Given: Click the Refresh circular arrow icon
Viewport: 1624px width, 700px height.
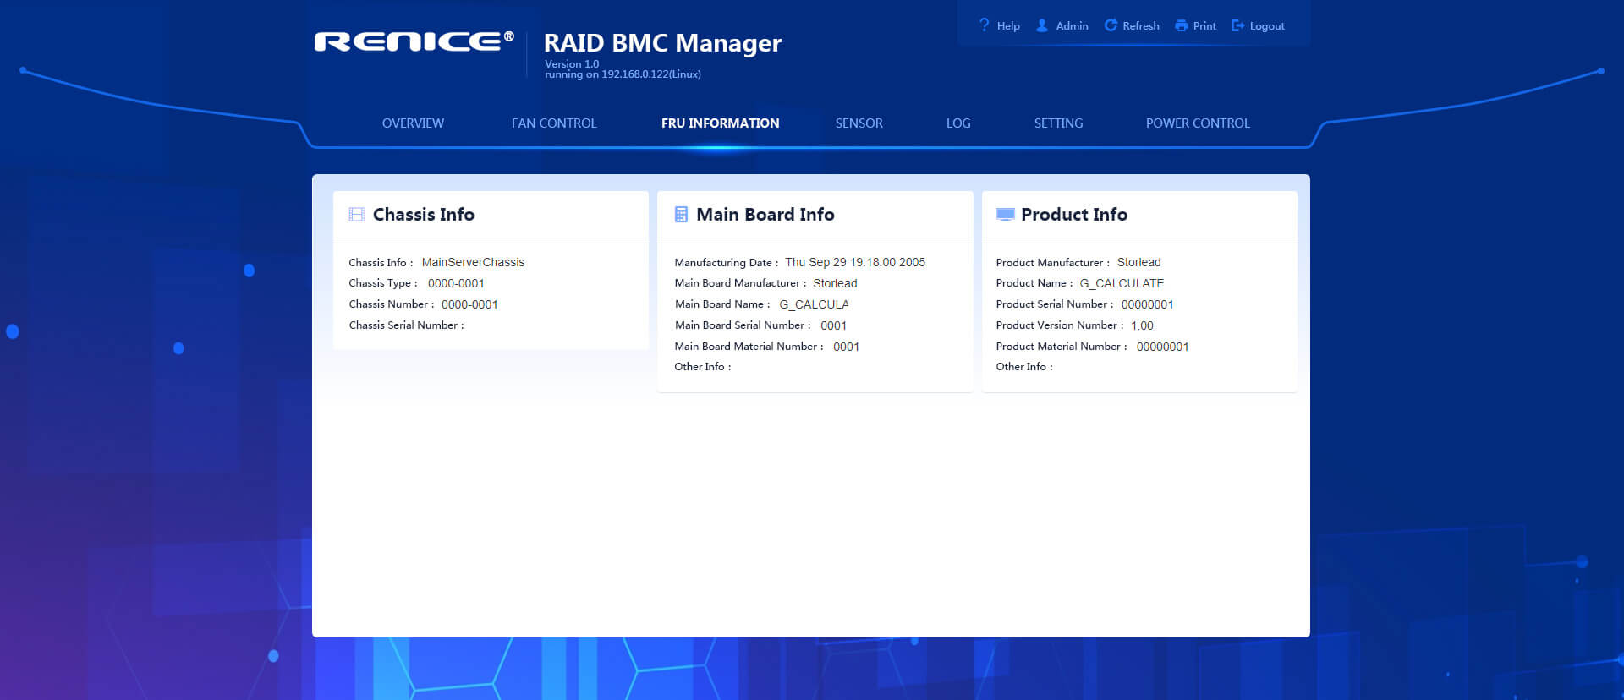Looking at the screenshot, I should pos(1111,25).
